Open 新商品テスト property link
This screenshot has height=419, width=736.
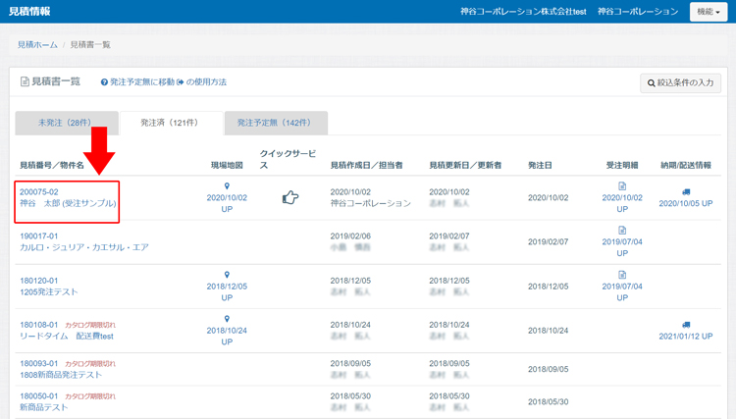click(x=43, y=407)
